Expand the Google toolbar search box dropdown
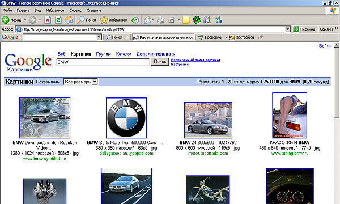 [x=99, y=37]
